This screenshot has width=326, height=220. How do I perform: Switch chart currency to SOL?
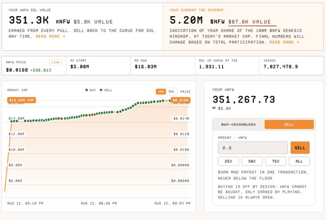[x=171, y=92]
